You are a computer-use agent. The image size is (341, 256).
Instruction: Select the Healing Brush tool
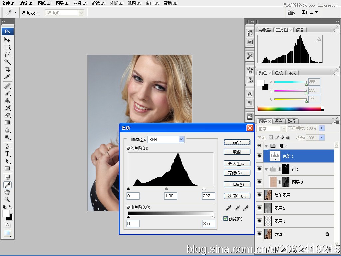click(x=7, y=86)
